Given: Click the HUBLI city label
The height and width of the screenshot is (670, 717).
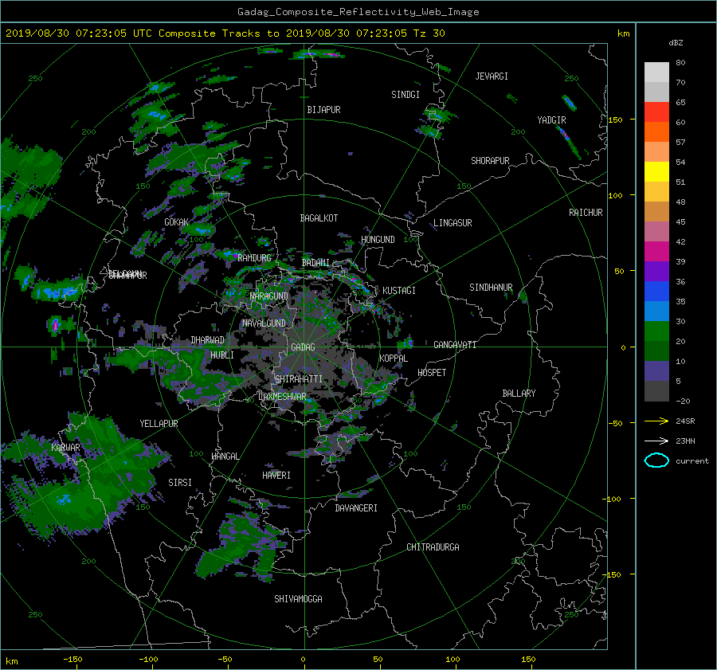Looking at the screenshot, I should [222, 355].
